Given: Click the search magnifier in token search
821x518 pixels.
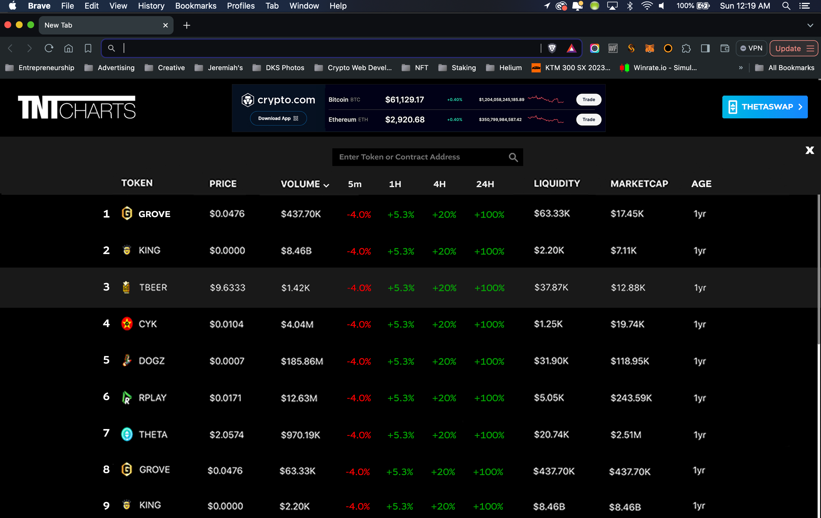Looking at the screenshot, I should [513, 157].
